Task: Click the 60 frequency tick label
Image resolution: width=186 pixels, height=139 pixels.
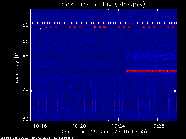Action: click(26, 57)
